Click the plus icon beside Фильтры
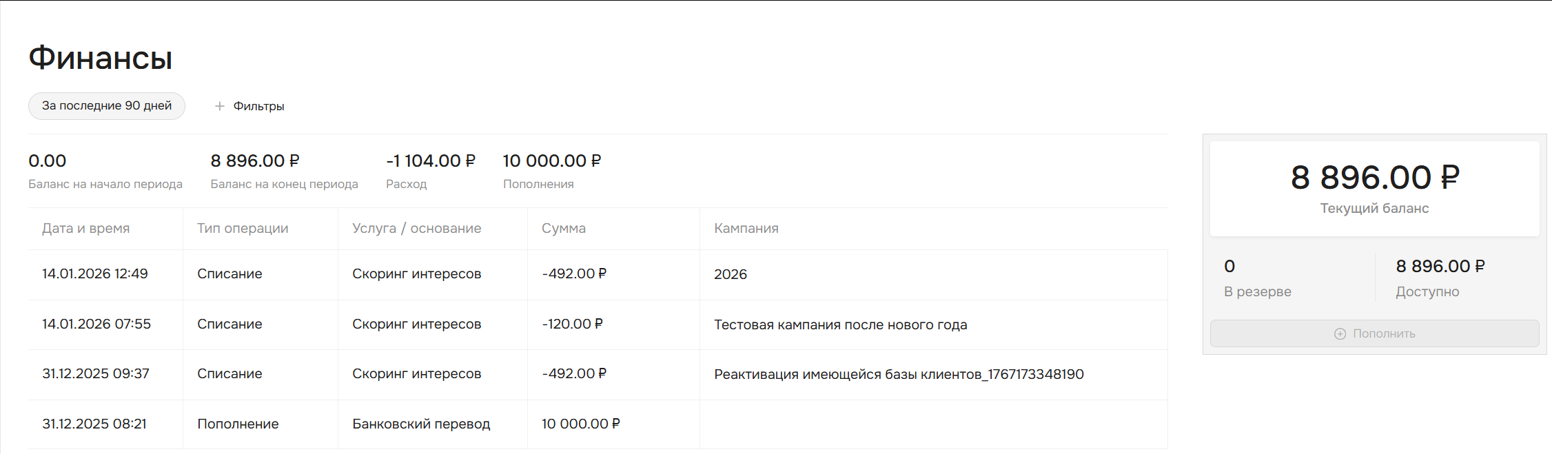The image size is (1552, 454). 219,106
